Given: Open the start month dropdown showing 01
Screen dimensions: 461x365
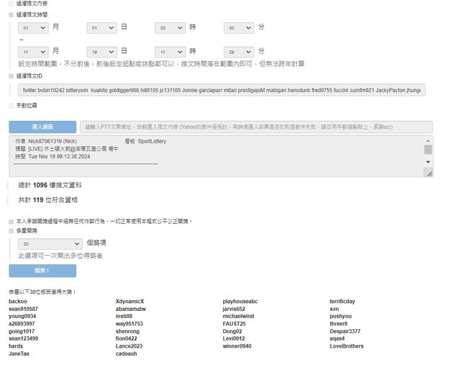Looking at the screenshot, I should 33,27.
